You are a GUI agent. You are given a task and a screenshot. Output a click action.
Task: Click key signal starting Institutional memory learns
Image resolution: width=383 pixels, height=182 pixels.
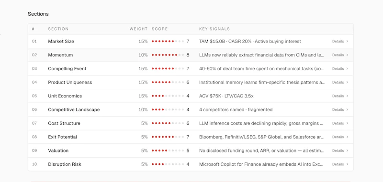[262, 82]
